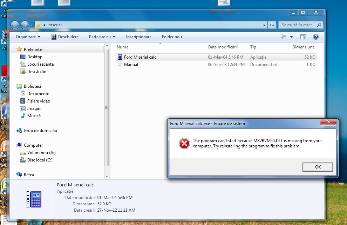Image resolution: width=347 pixels, height=225 pixels.
Task: Click the back navigation arrow button
Action: (x=15, y=25)
